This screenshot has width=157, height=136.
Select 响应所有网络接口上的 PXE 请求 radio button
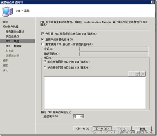point(45,62)
